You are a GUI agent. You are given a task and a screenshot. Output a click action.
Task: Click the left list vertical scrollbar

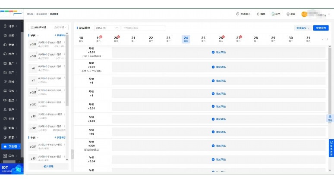click(x=67, y=70)
